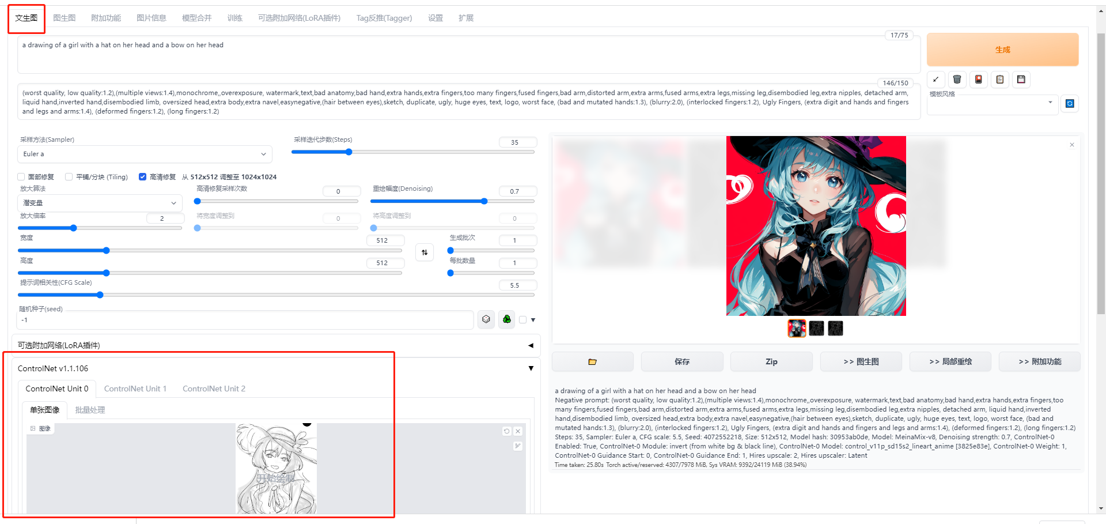This screenshot has width=1106, height=524.
Task: Save prompt as style with floppy disk icon
Action: tap(1021, 80)
